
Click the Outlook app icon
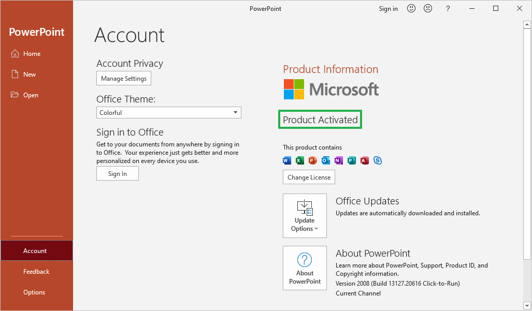click(x=326, y=160)
